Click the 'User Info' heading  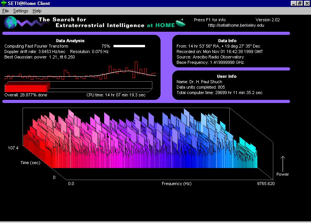click(227, 76)
